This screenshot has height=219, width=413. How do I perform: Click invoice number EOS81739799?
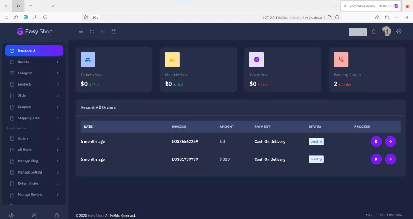pos(185,159)
